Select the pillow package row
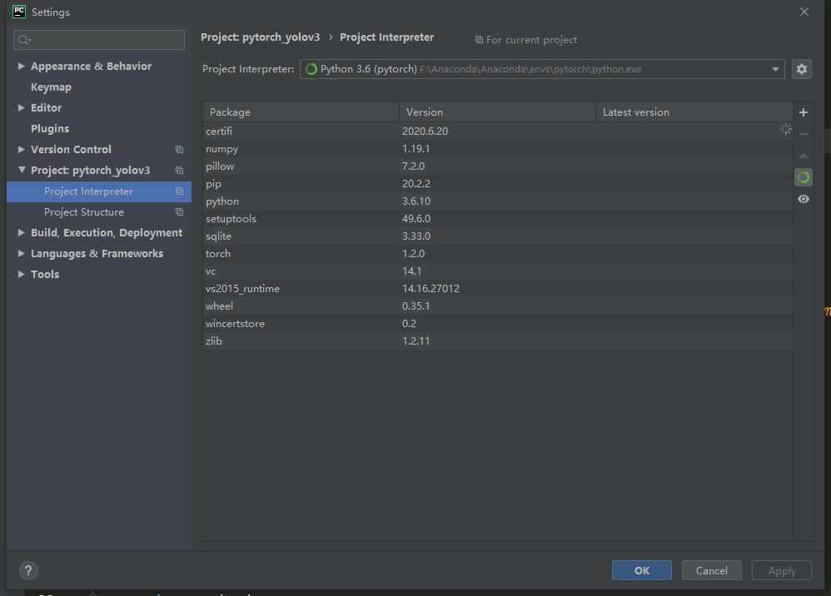Viewport: 831px width, 596px height. pos(498,166)
